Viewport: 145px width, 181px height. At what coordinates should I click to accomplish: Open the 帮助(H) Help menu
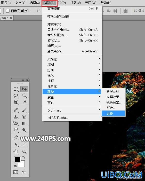[x=106, y=3]
